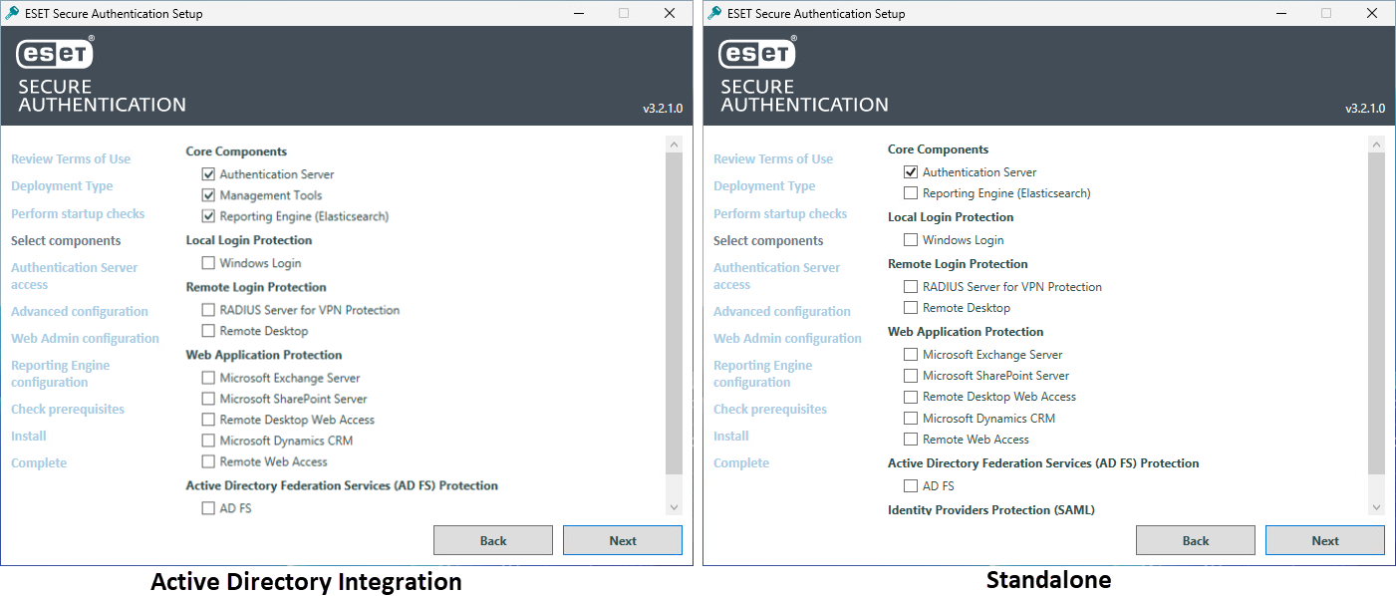
Task: Click the ESET logo in the left installer window
Action: pos(56,53)
